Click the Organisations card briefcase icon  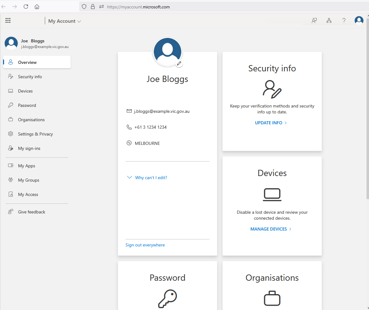(272, 298)
